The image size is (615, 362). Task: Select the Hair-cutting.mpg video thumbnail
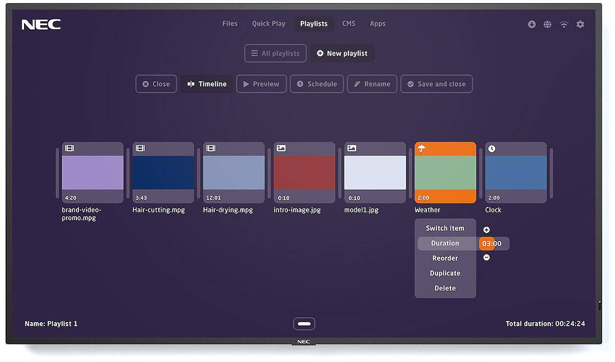point(163,173)
